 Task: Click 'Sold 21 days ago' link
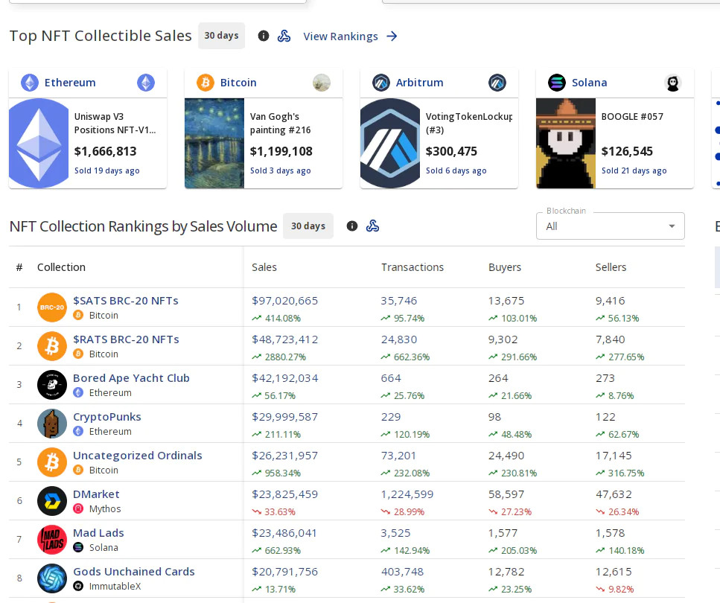point(634,170)
